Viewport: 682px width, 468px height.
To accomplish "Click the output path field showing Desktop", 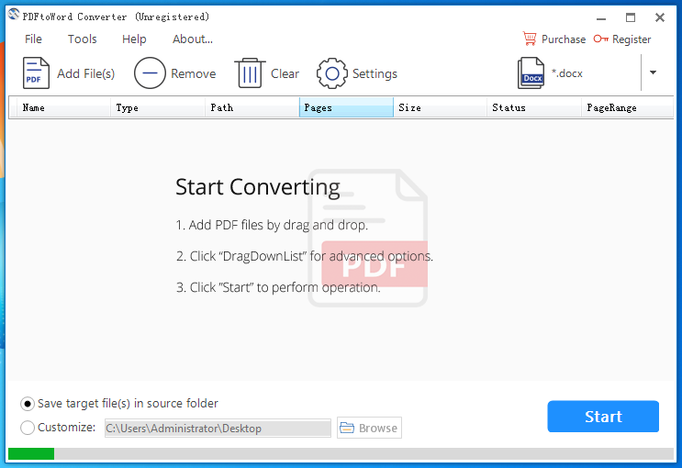I will 218,428.
